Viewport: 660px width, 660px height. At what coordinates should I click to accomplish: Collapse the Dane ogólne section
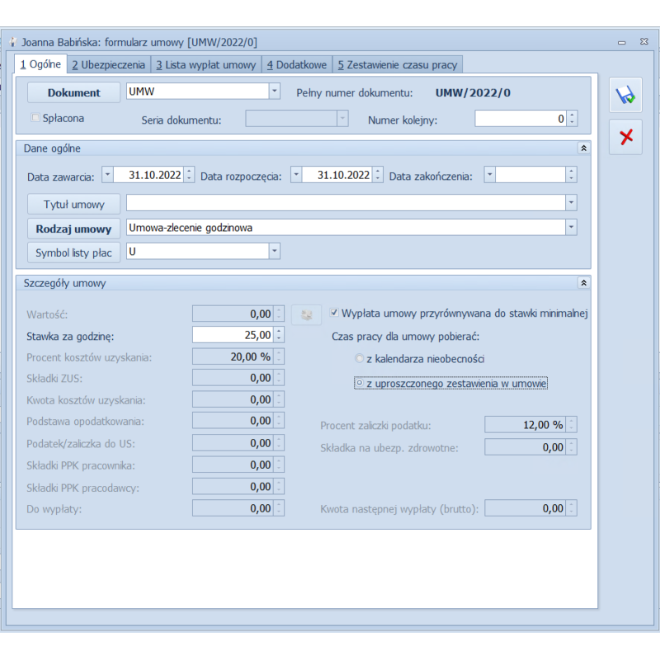coord(584,148)
